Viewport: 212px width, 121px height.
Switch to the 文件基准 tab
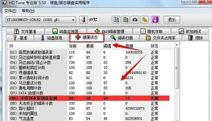[x=25, y=32]
